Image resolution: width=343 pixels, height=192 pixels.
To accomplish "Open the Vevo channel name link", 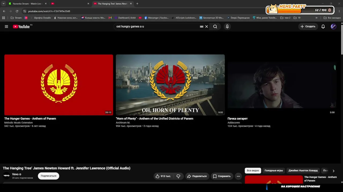I will (15, 174).
